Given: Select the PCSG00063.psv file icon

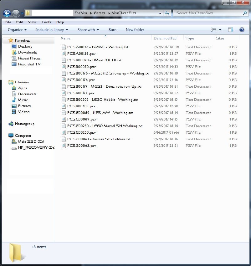Looking at the screenshot, I should click(x=64, y=146).
